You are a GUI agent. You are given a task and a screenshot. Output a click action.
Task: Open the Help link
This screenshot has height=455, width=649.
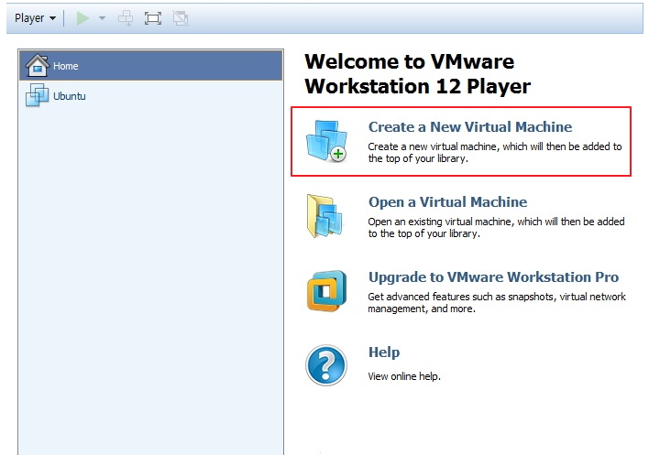(384, 352)
